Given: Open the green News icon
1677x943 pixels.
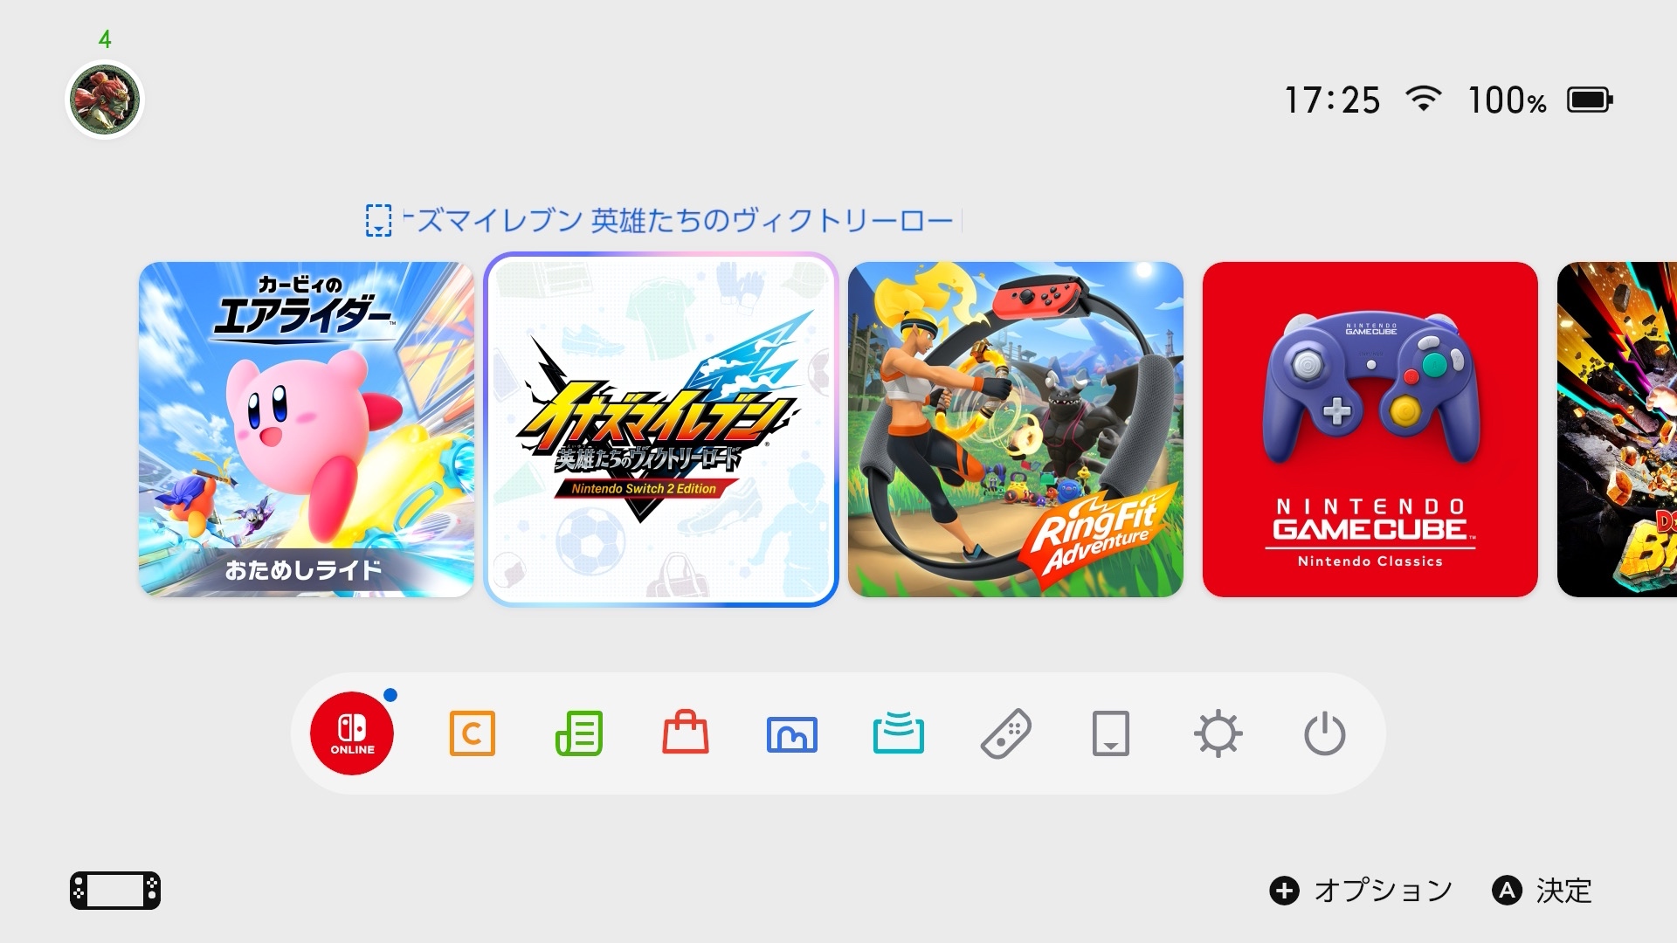Looking at the screenshot, I should pyautogui.click(x=579, y=733).
